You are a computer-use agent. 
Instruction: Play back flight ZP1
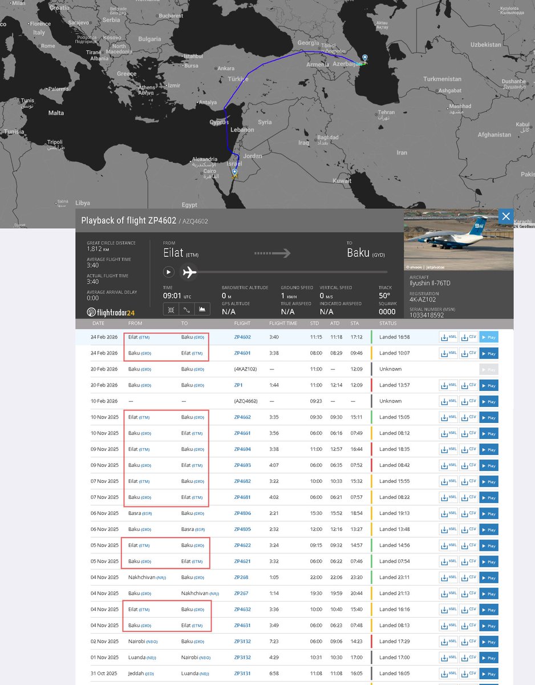(488, 385)
